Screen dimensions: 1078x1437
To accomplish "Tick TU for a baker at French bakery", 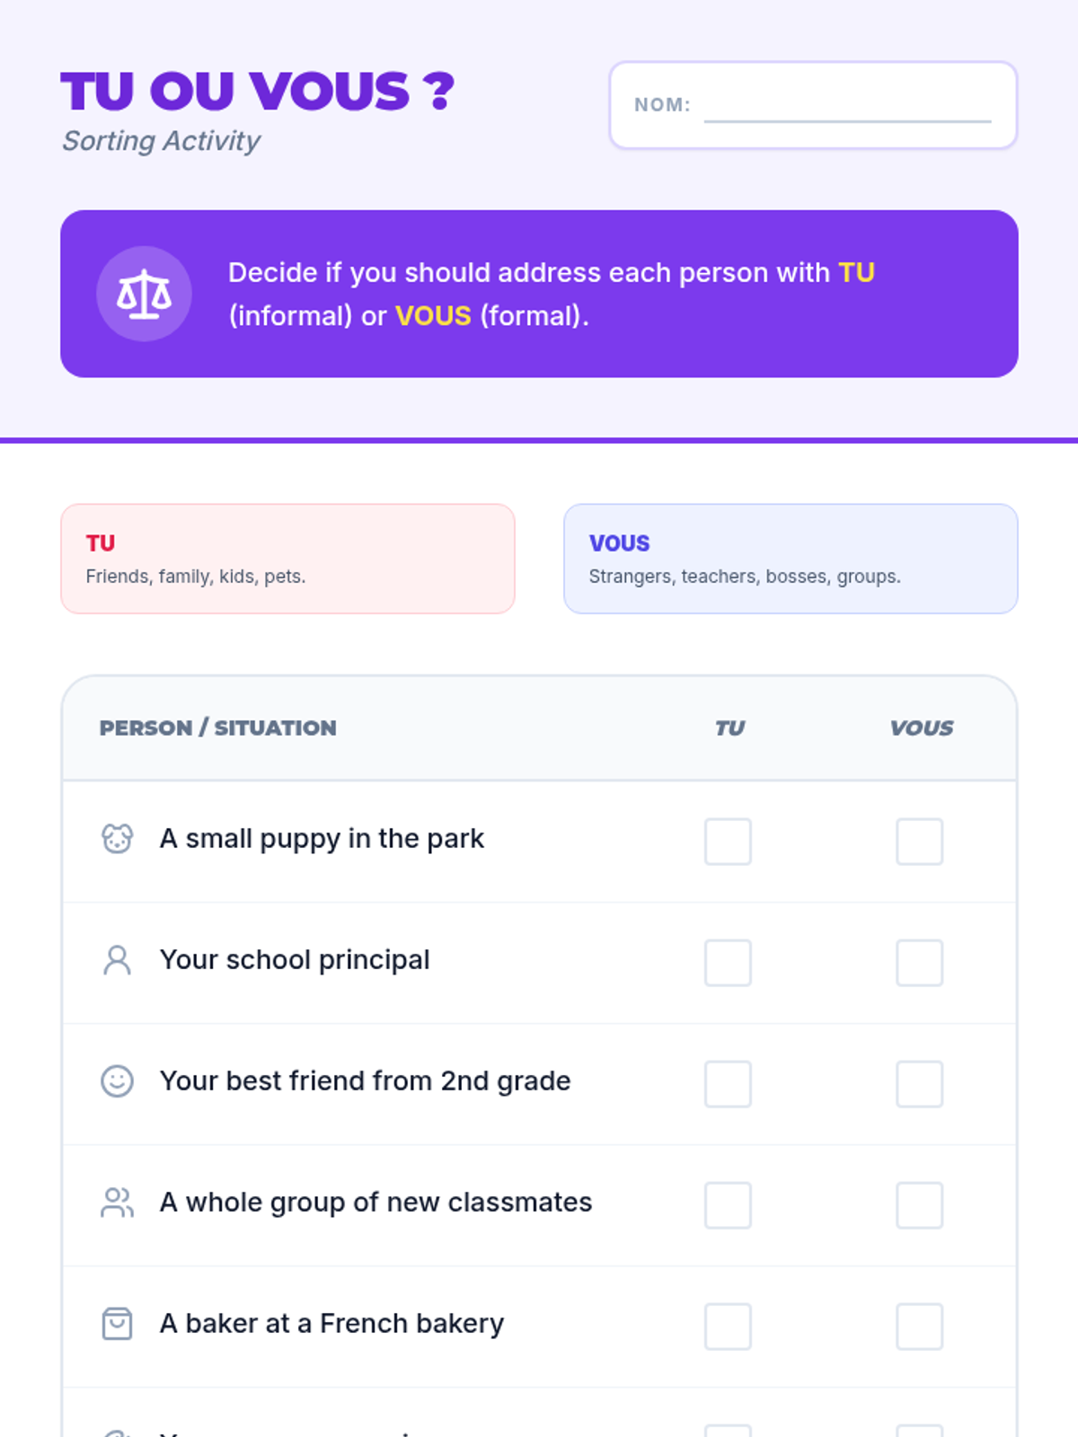I will point(728,1327).
